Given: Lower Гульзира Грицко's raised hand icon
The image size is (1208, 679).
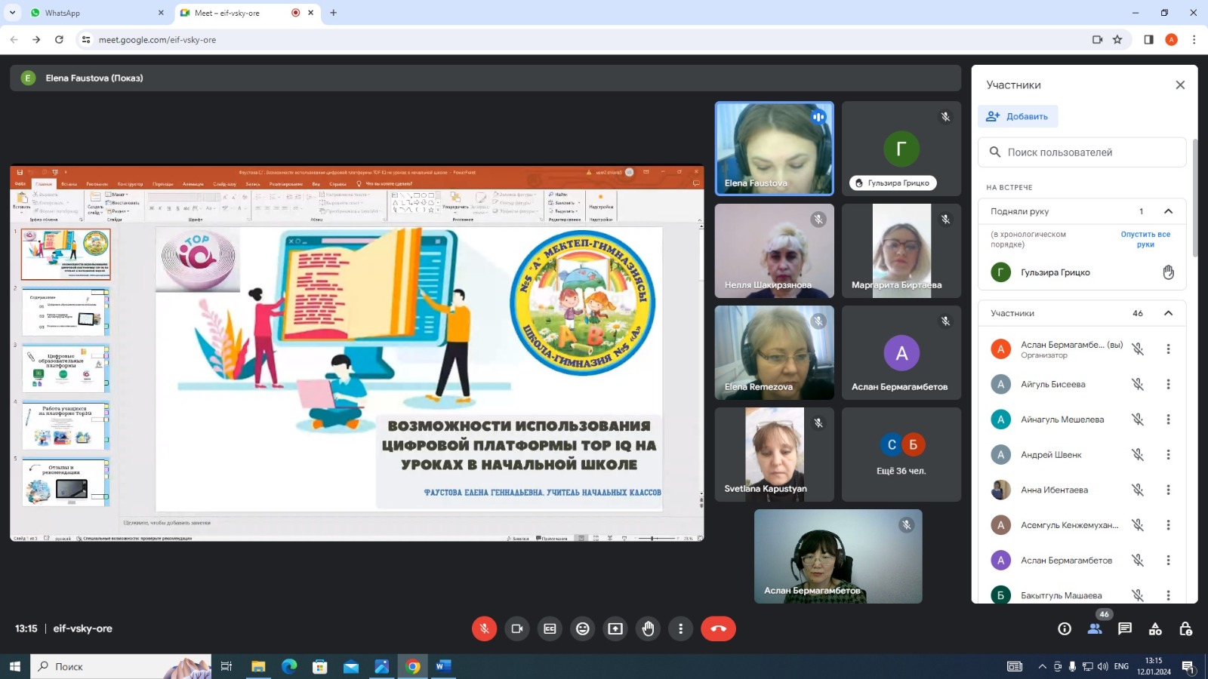Looking at the screenshot, I should 1168,272.
